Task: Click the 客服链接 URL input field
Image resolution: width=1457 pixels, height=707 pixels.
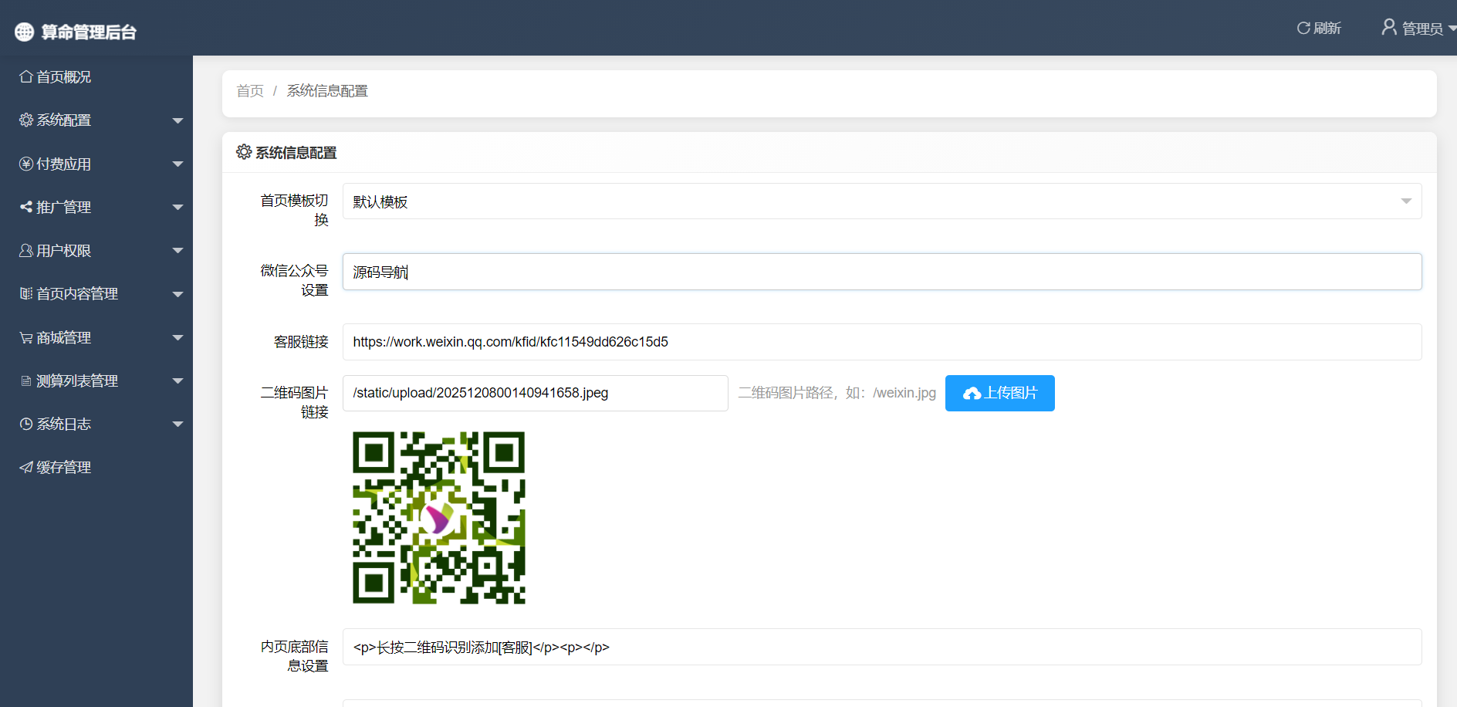Action: (x=881, y=342)
